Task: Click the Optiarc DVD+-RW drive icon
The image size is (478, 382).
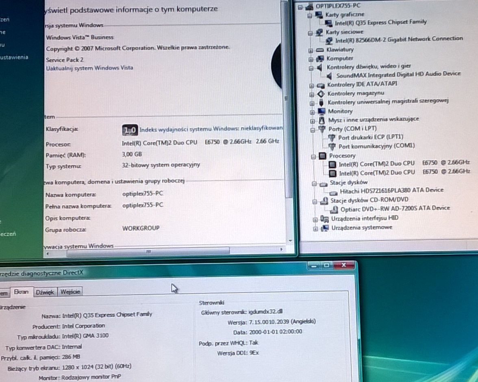Action: [x=334, y=209]
